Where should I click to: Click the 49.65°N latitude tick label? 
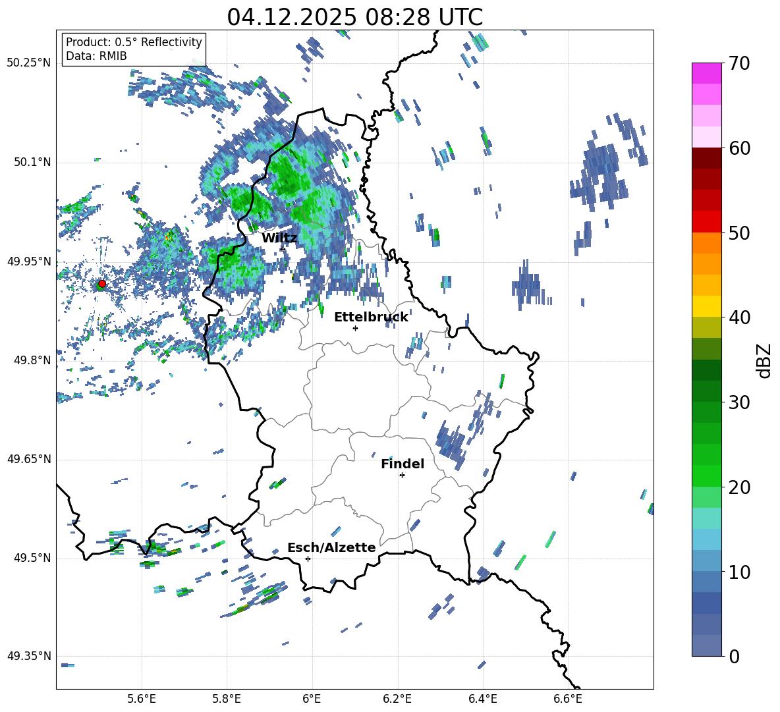point(29,459)
